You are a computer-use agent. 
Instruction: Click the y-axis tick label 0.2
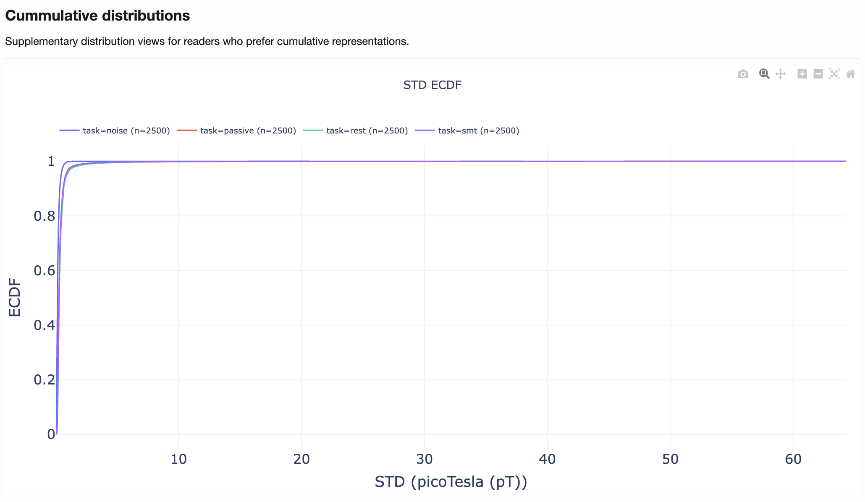(44, 379)
